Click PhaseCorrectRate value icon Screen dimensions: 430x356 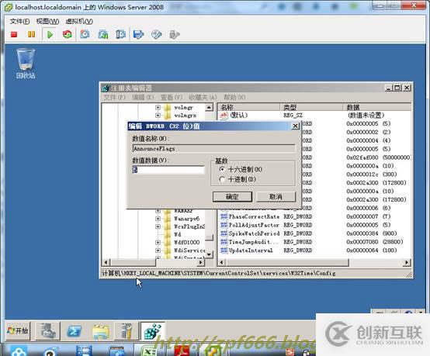224,216
